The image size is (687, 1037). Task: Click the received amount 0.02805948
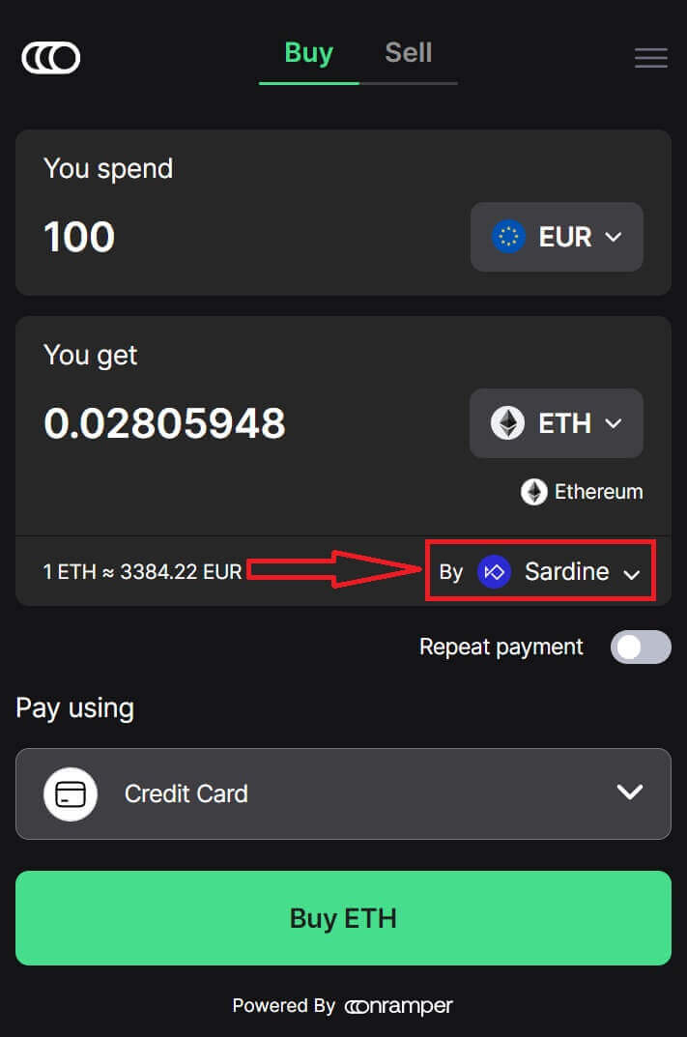164,423
